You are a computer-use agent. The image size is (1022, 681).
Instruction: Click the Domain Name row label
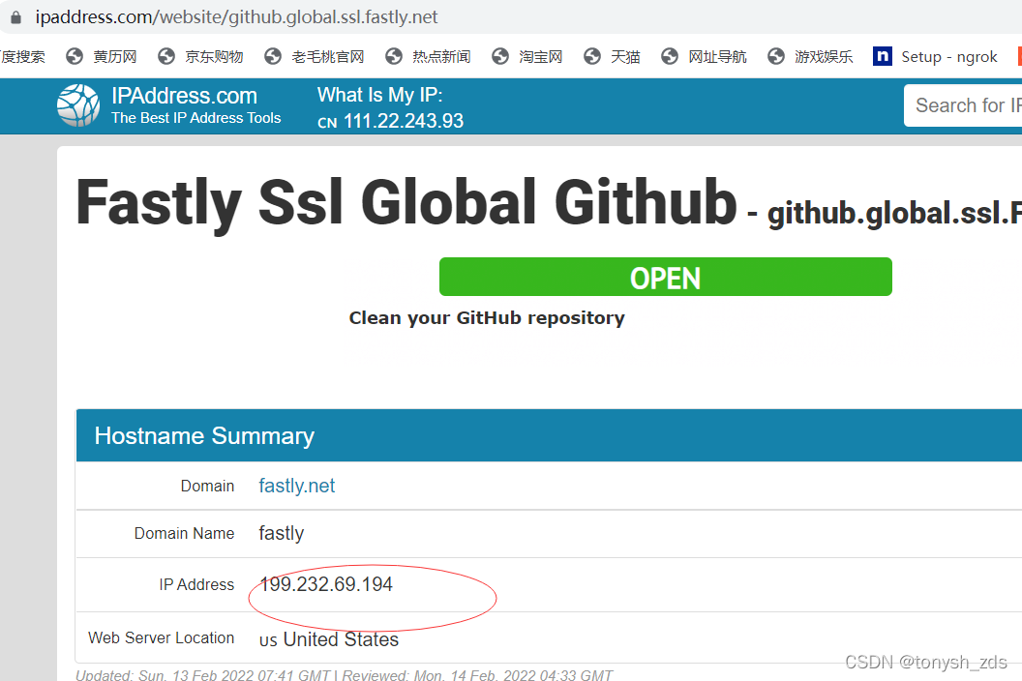pyautogui.click(x=185, y=533)
